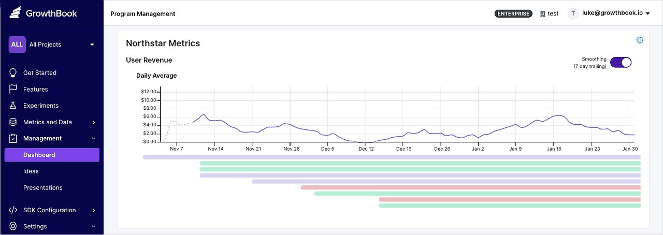Click the GrowthBook wordmark
This screenshot has height=235, width=663.
51,13
